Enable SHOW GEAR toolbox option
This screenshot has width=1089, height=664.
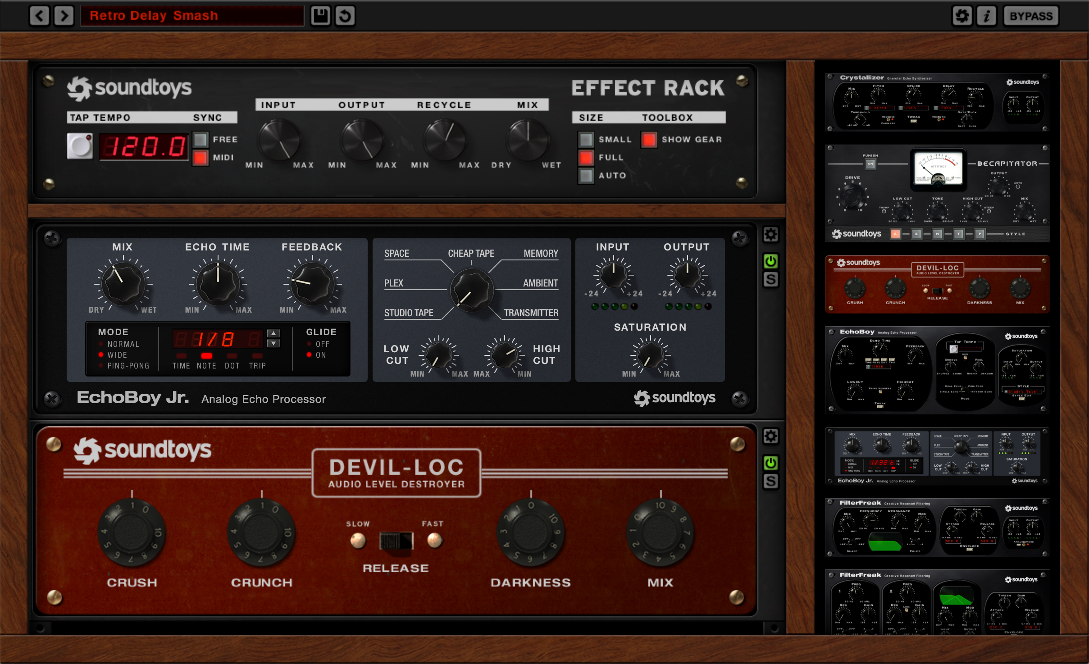[x=649, y=138]
